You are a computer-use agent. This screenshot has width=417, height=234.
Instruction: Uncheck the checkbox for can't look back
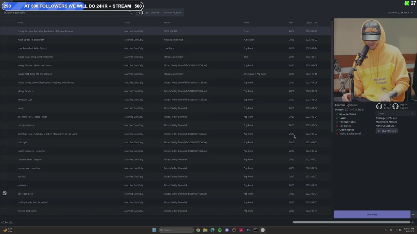click(x=5, y=193)
